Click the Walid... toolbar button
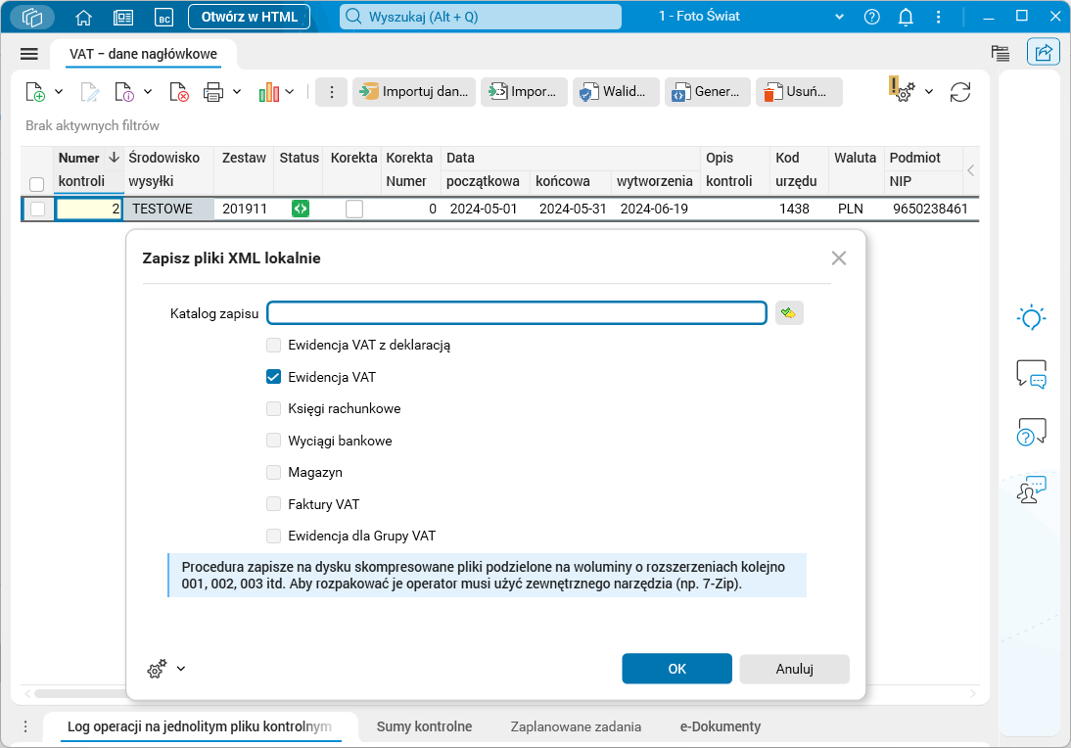 [x=616, y=91]
